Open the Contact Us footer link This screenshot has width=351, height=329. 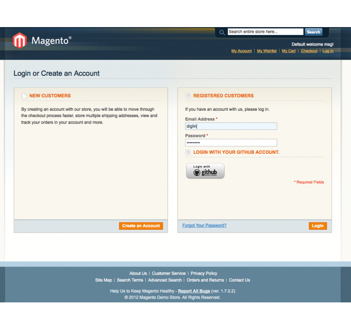click(239, 280)
